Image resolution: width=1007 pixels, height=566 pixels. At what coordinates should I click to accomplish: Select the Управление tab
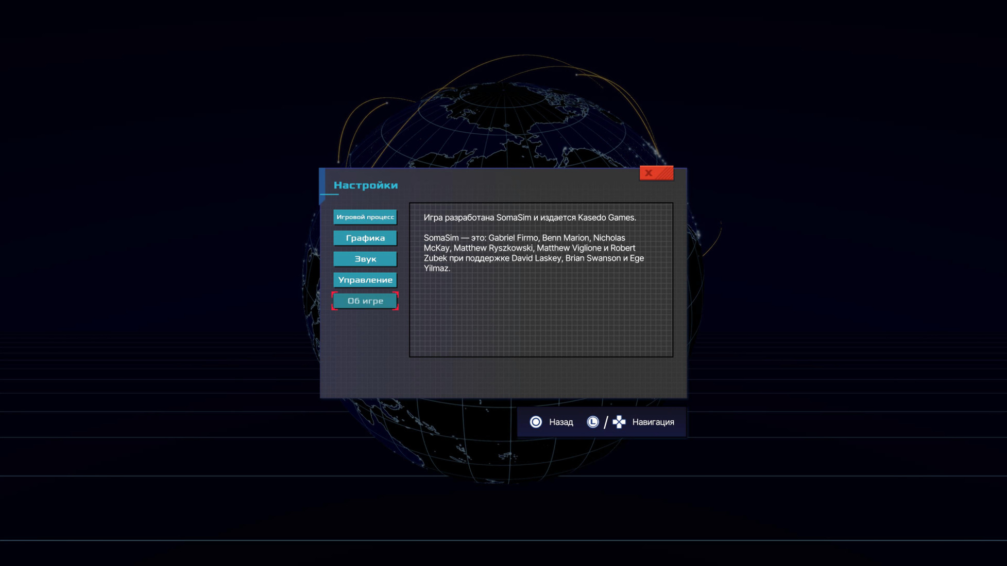click(x=365, y=280)
